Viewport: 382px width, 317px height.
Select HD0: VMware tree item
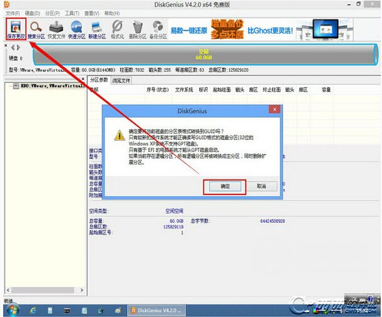point(53,86)
